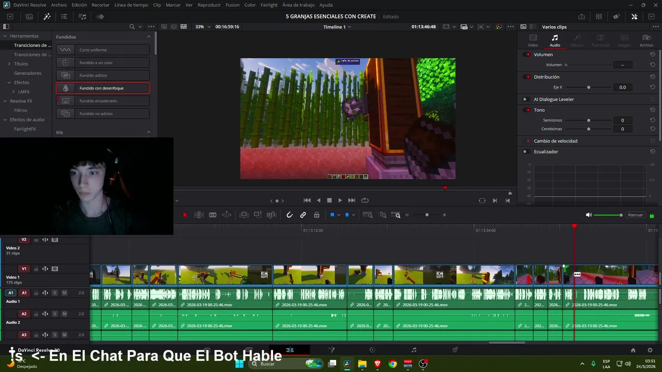Viewport: 662px width, 372px height.
Task: Open the marker color dropdown arrow
Action: 354,215
